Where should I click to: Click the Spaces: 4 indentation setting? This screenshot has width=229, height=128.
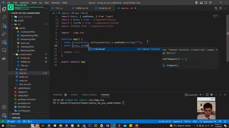click(x=177, y=122)
